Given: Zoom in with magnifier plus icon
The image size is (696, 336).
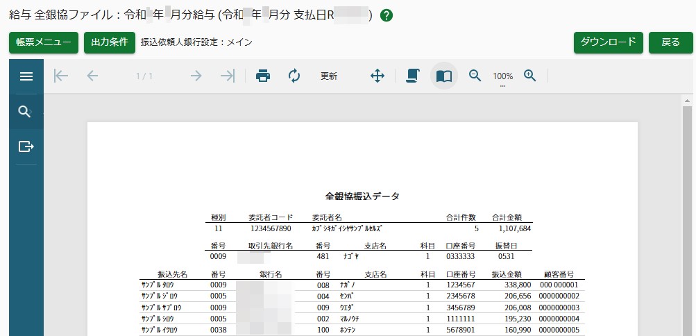Looking at the screenshot, I should tap(530, 76).
